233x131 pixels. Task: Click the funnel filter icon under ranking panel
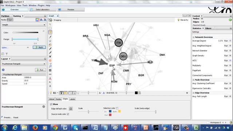pos(7,54)
